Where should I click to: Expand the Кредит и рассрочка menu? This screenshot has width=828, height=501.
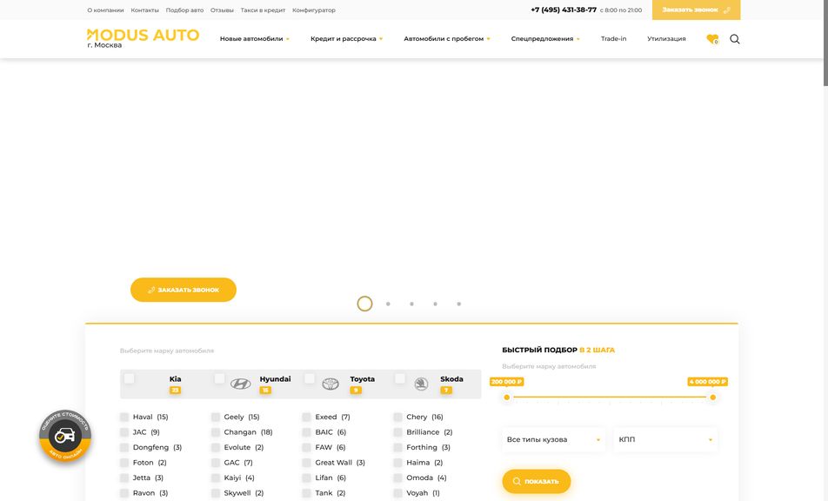[346, 38]
